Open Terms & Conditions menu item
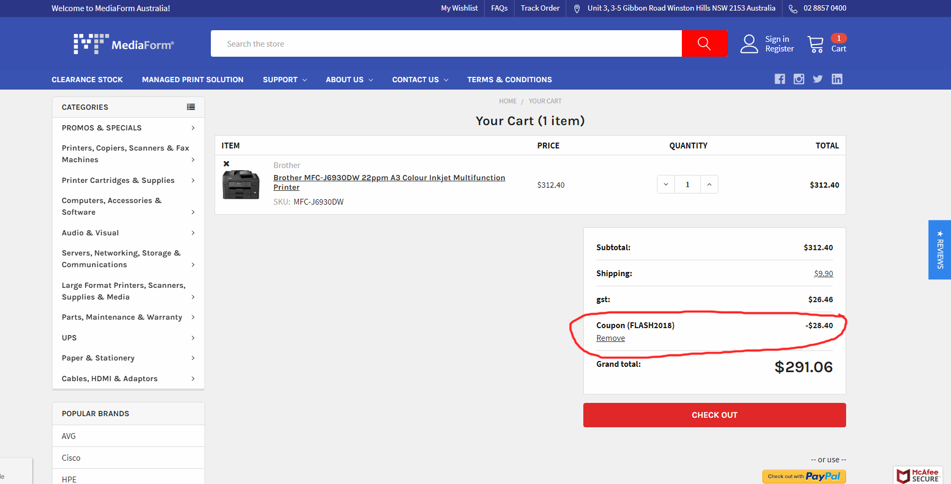 pos(510,80)
